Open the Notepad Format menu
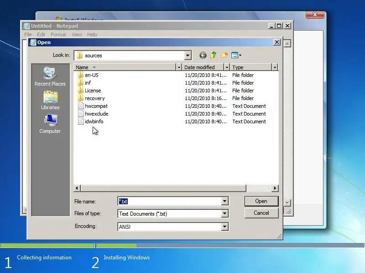Image resolution: width=365 pixels, height=273 pixels. point(58,35)
